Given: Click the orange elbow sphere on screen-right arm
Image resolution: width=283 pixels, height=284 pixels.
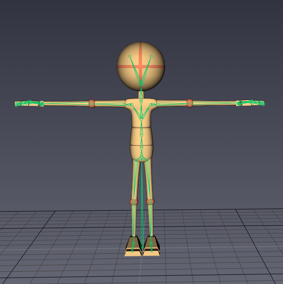Looking at the screenshot, I should (x=190, y=103).
